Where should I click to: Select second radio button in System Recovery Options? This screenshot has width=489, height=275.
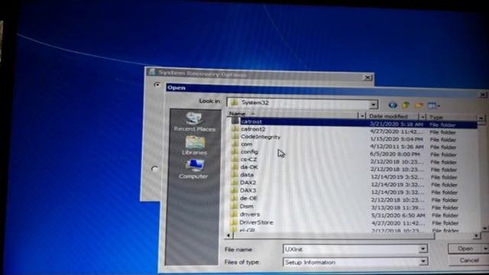[x=154, y=169]
